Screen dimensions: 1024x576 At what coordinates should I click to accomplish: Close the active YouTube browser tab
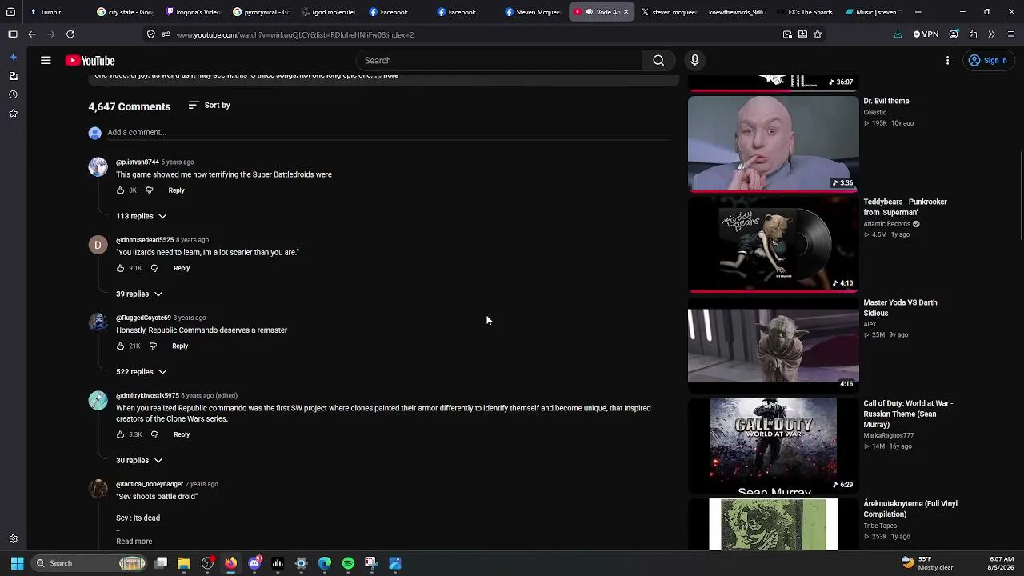tap(626, 12)
